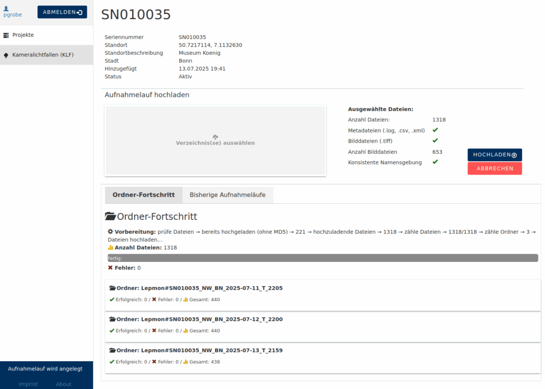Click the Fehler X icon in 2025-07-11 folder row
The height and width of the screenshot is (389, 545).
(x=154, y=299)
